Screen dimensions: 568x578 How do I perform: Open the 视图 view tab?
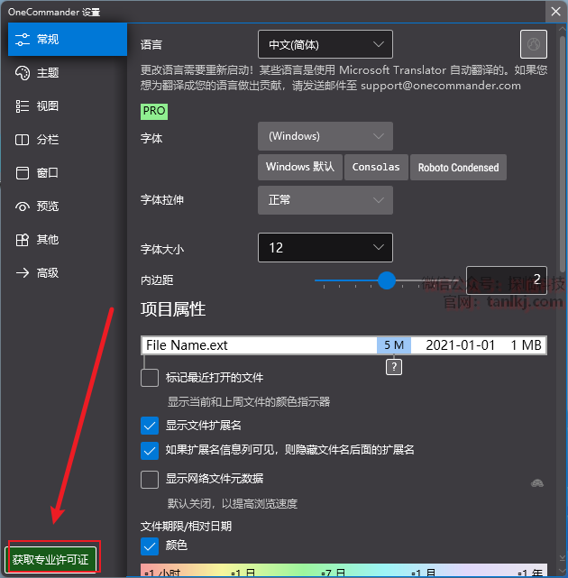coord(68,106)
